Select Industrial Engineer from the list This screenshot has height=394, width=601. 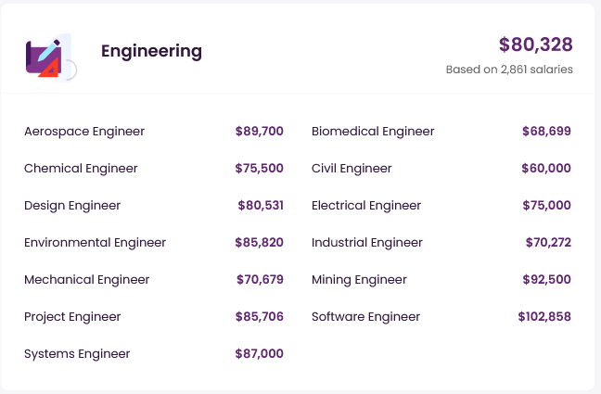pos(367,243)
